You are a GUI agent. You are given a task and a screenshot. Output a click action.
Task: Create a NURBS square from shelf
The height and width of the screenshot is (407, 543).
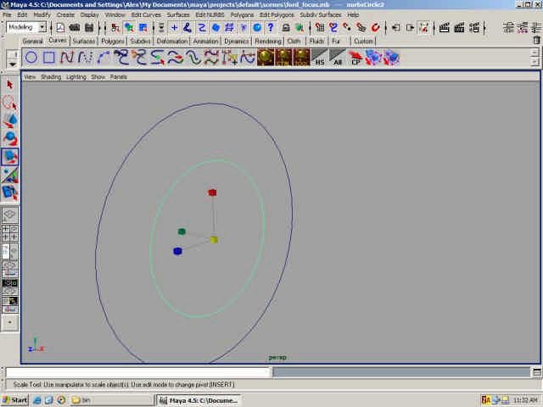pos(49,58)
